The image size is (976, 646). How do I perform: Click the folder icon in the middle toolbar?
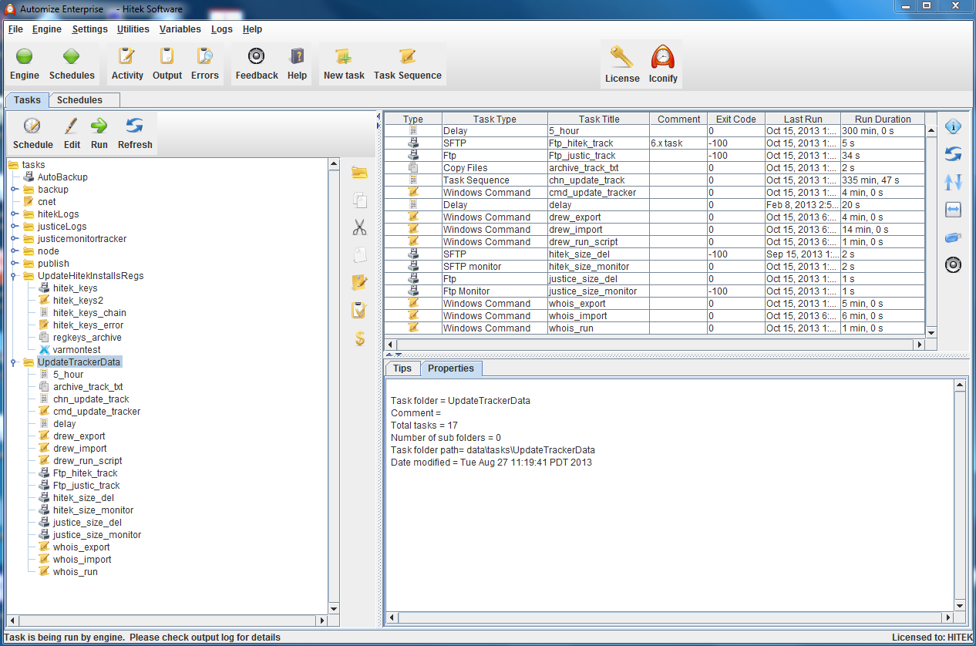[x=359, y=172]
